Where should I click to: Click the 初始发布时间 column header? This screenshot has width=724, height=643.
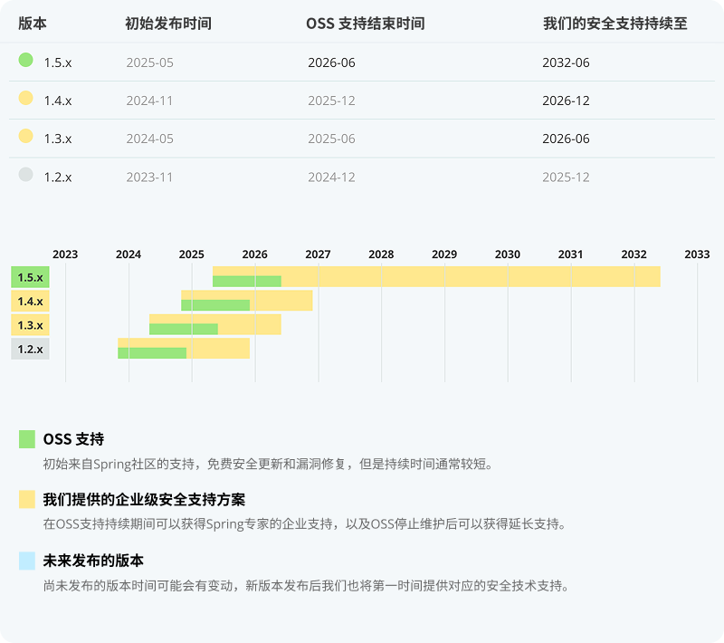[168, 24]
